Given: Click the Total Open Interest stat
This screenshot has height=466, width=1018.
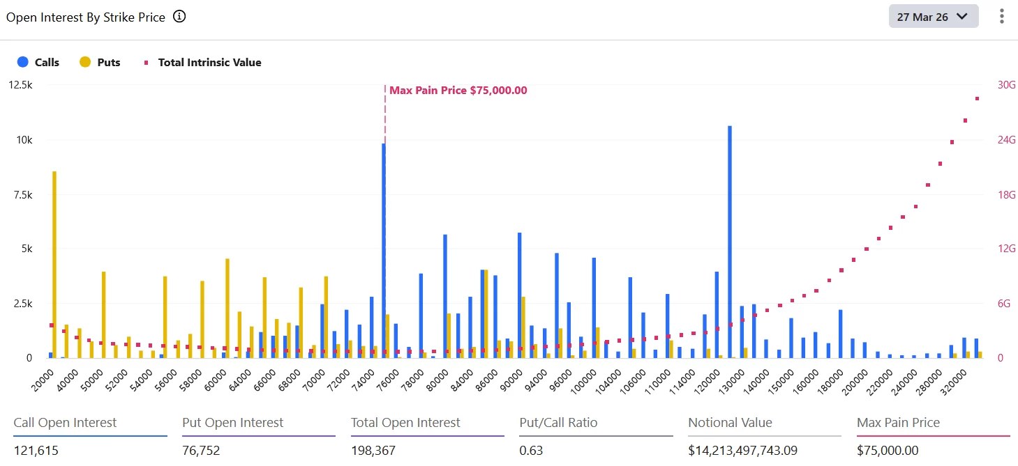Looking at the screenshot, I should click(405, 423).
